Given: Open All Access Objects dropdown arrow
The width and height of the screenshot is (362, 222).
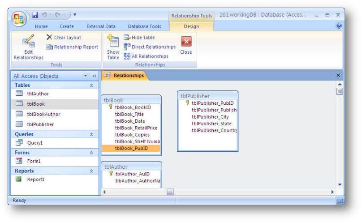Looking at the screenshot, I should 86,76.
